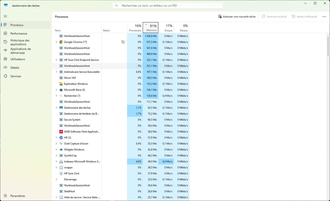Sort by the Mémoire column header

point(150,28)
